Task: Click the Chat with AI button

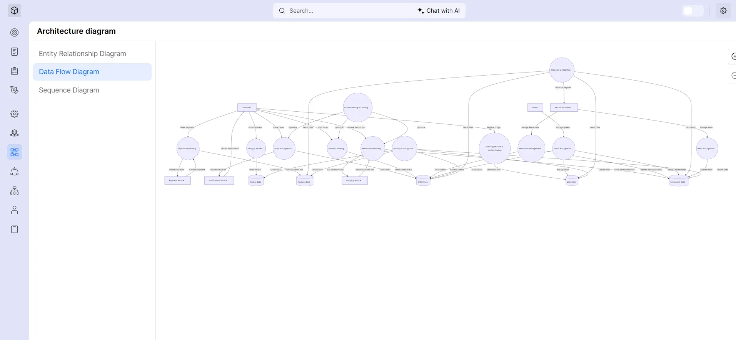Action: (438, 11)
